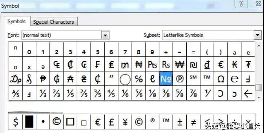Viewport: 264px width, 133px height.
Task: Pick the sound recording copyright ℗ symbol
Action: point(180,78)
